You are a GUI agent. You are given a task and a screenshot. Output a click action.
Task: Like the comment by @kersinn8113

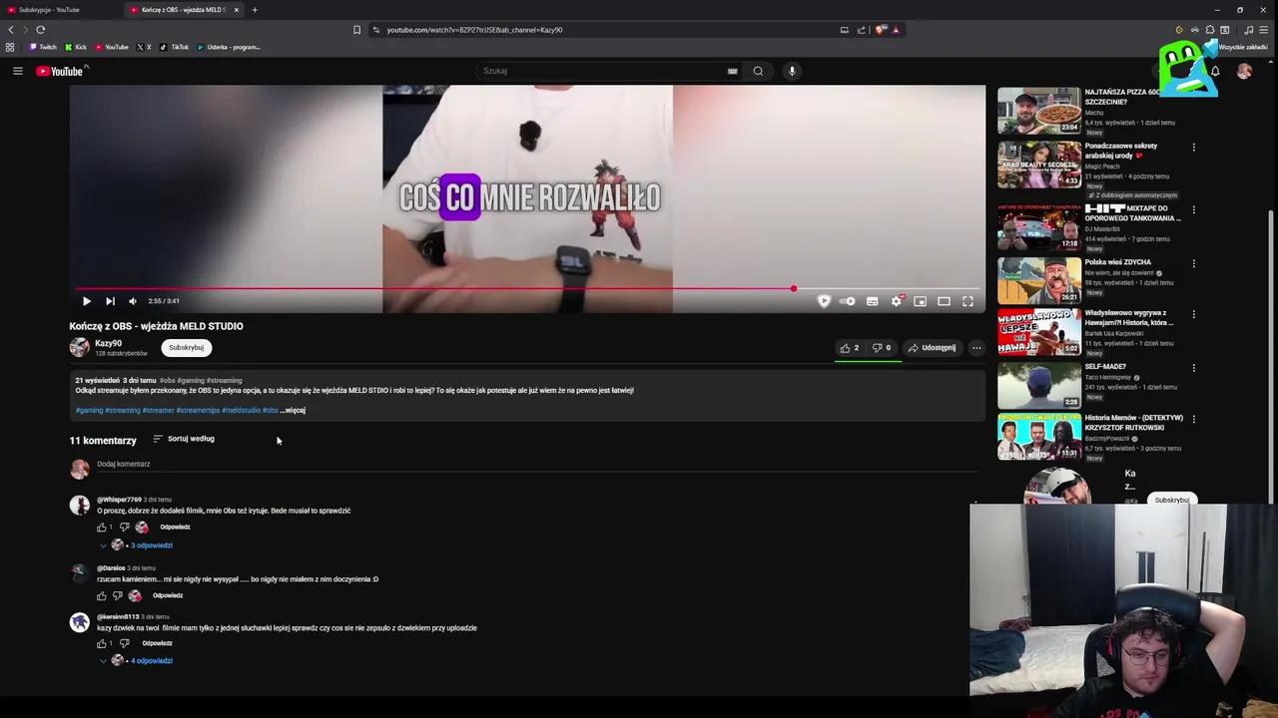click(101, 643)
